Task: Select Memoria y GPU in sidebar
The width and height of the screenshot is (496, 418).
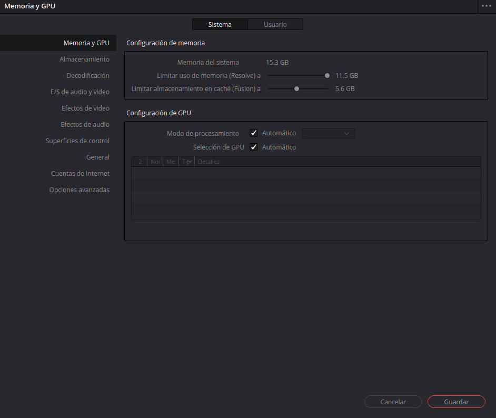Action: coord(58,43)
